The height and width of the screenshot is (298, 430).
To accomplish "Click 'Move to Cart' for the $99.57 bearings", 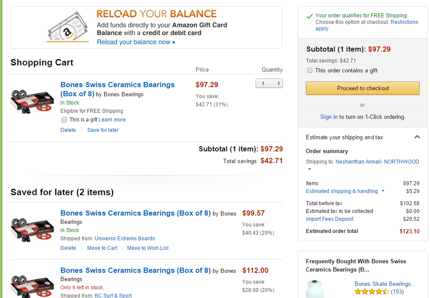I will 102,248.
